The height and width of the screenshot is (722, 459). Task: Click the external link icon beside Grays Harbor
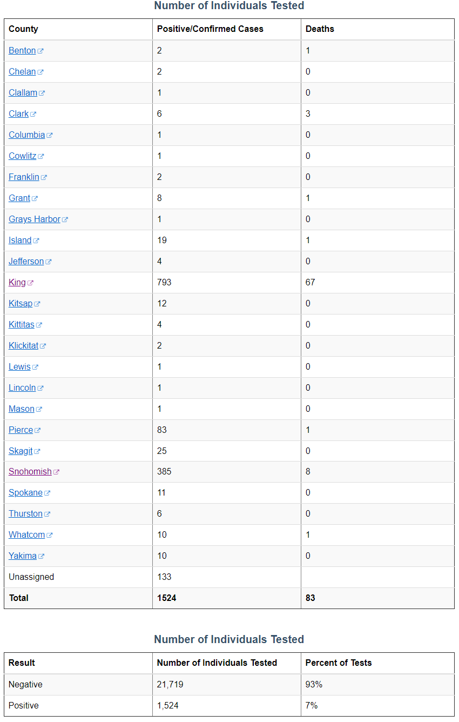(x=65, y=219)
